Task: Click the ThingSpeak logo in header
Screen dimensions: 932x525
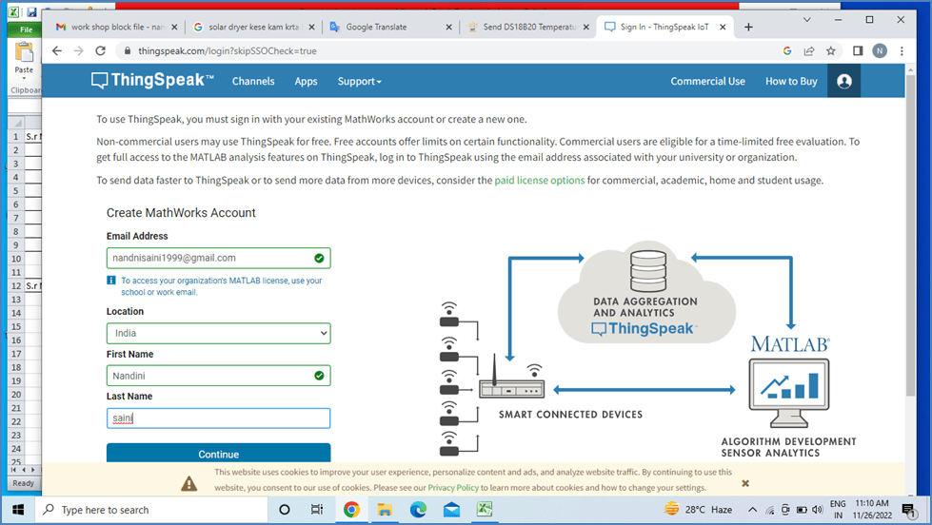Action: [152, 80]
